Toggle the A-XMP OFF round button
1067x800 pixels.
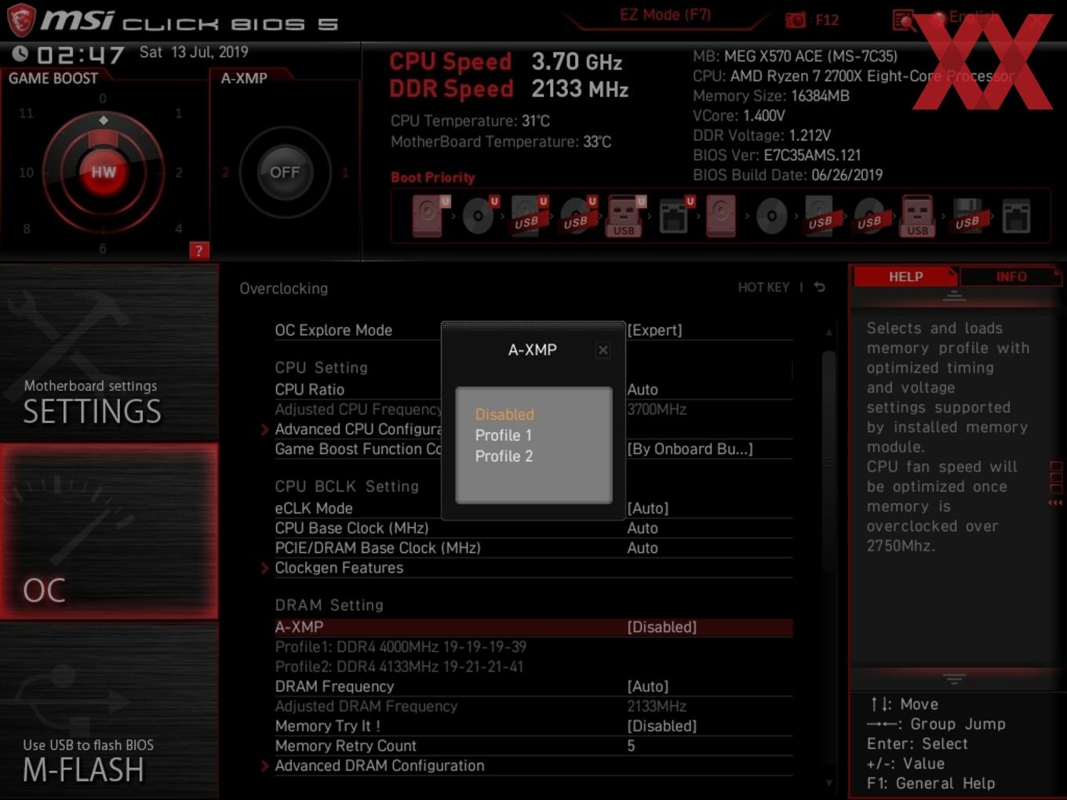tap(285, 172)
